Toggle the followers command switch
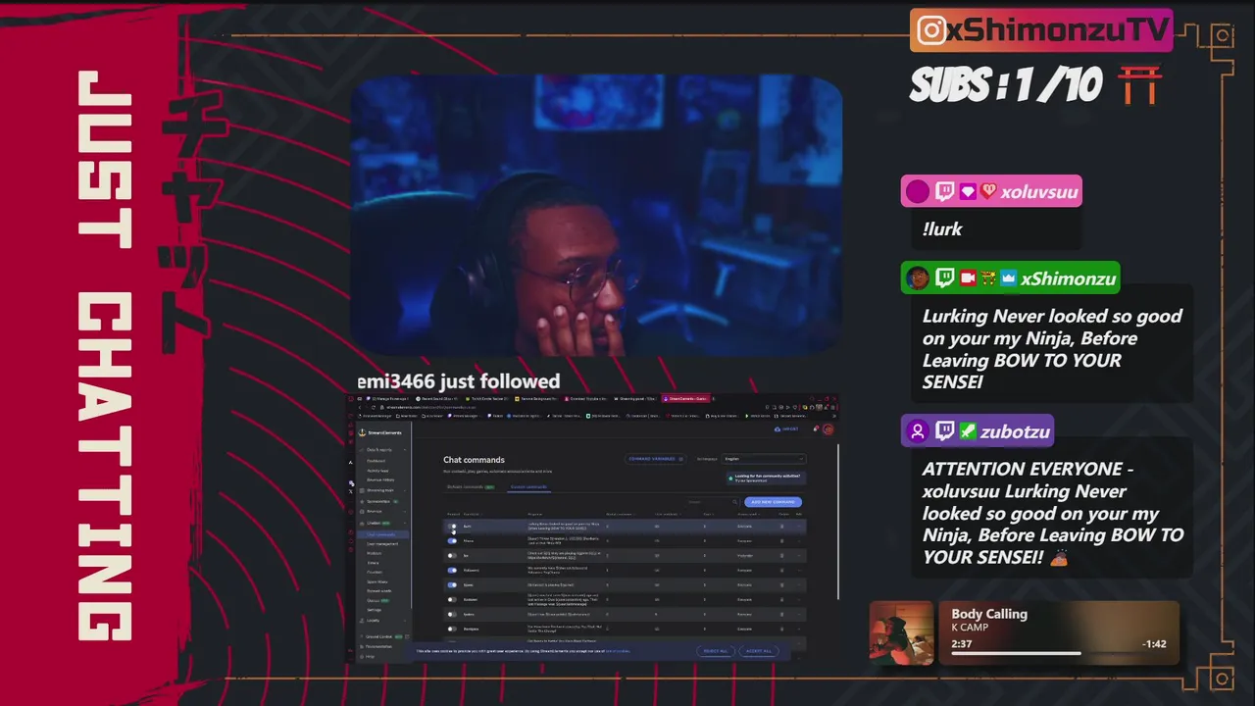Image resolution: width=1255 pixels, height=706 pixels. 452,570
